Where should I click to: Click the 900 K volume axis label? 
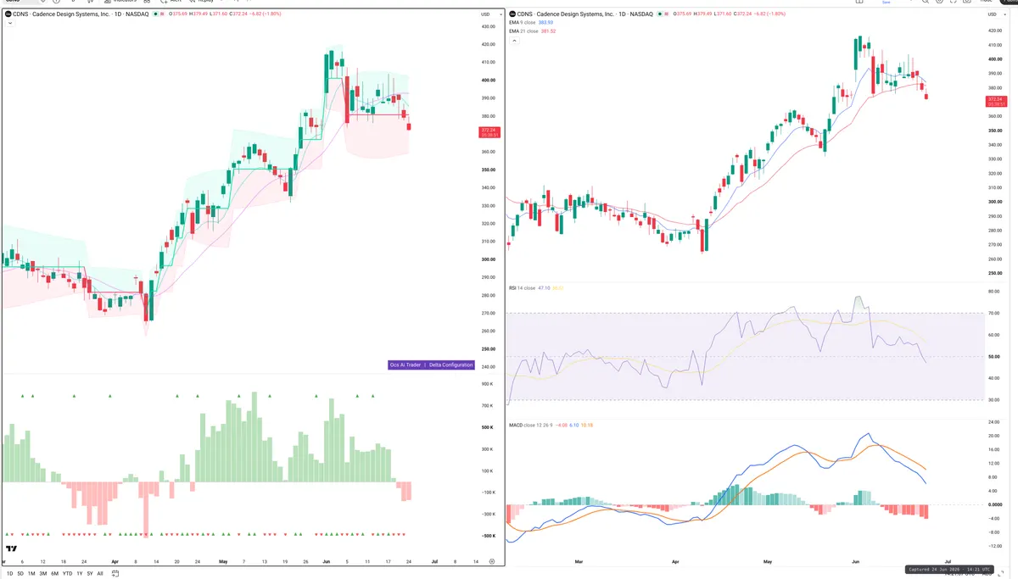tap(487, 384)
